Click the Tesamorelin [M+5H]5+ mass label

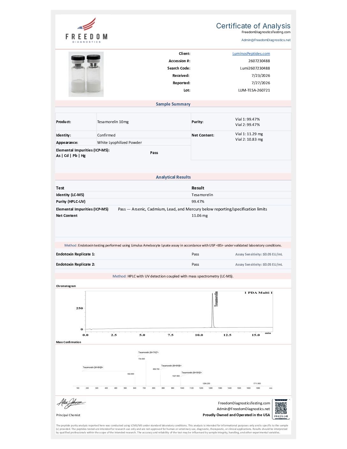pos(192,372)
